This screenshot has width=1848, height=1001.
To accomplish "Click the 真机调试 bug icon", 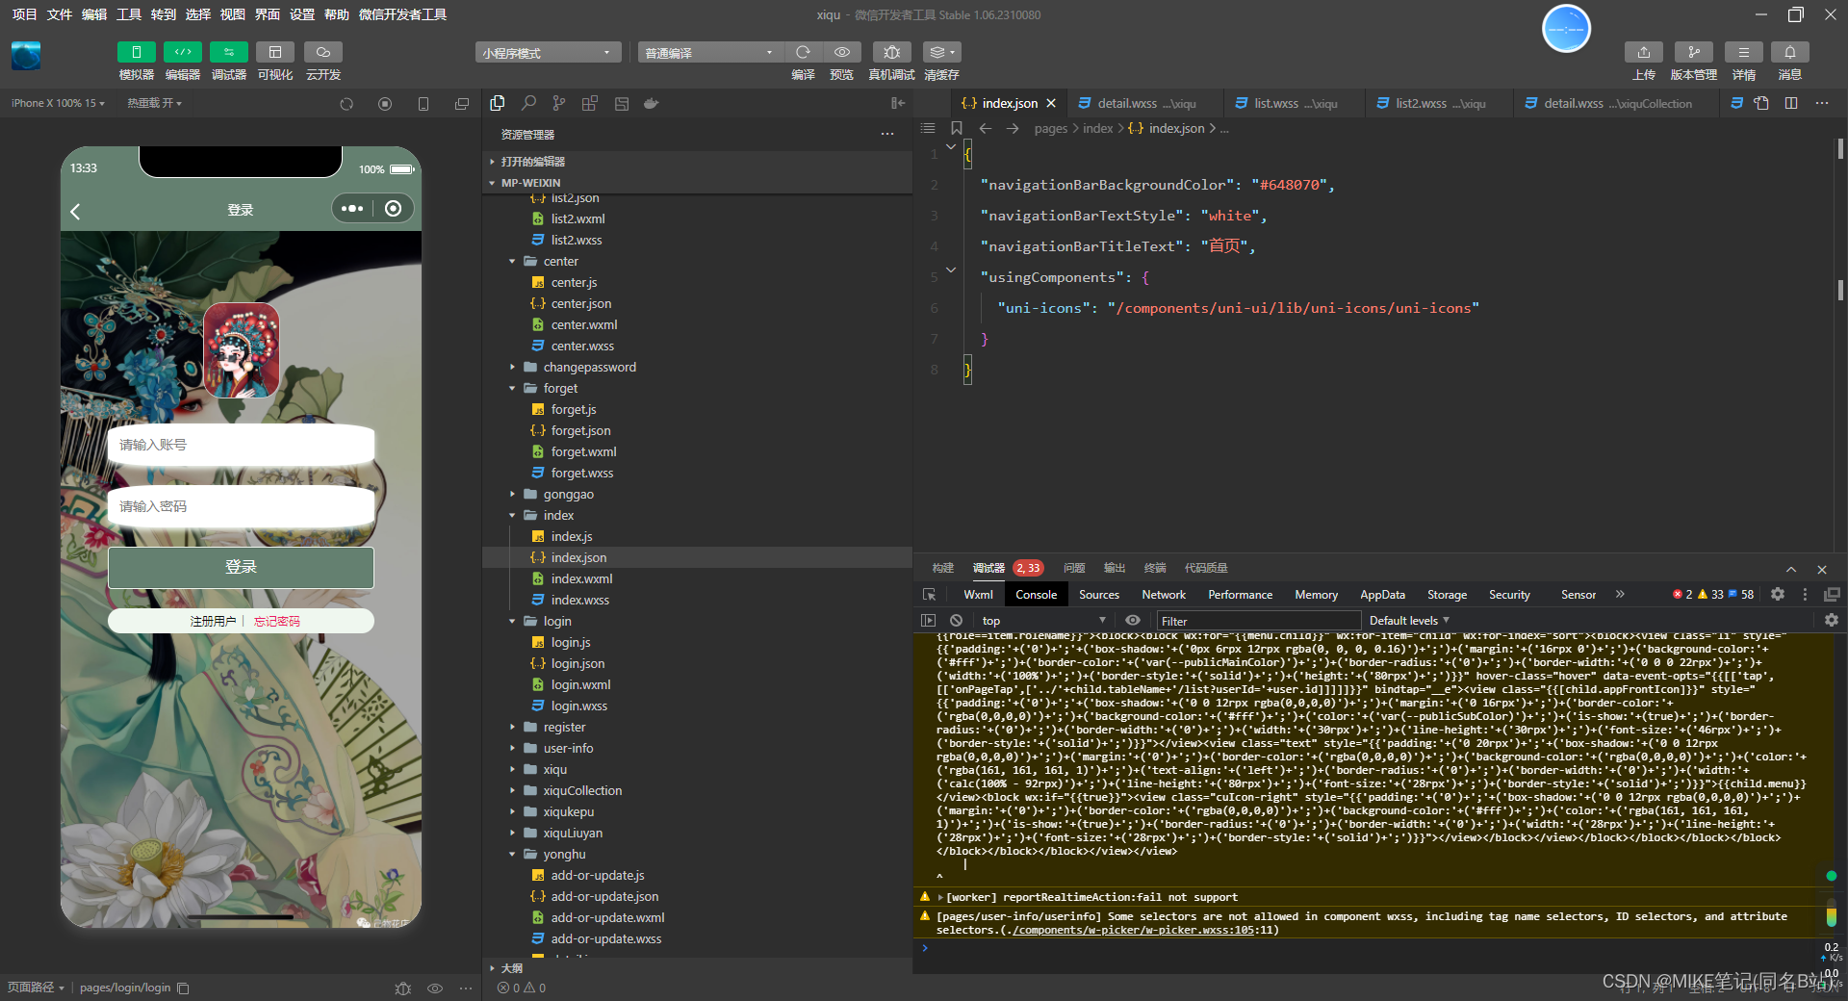I will pyautogui.click(x=891, y=52).
